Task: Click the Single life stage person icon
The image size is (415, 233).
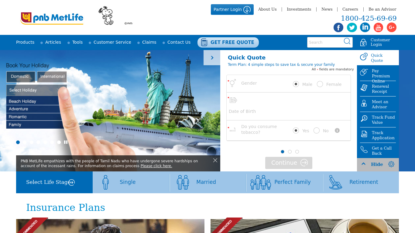Action: (105, 182)
